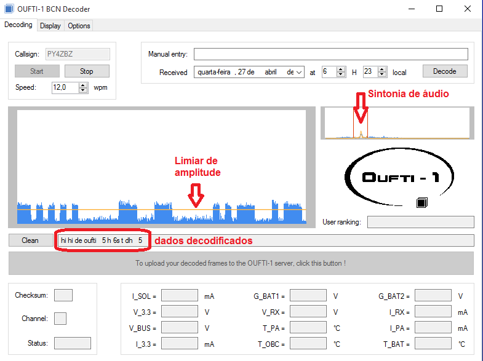Click the I_SOL value field
Image resolution: width=483 pixels, height=361 pixels.
click(180, 295)
